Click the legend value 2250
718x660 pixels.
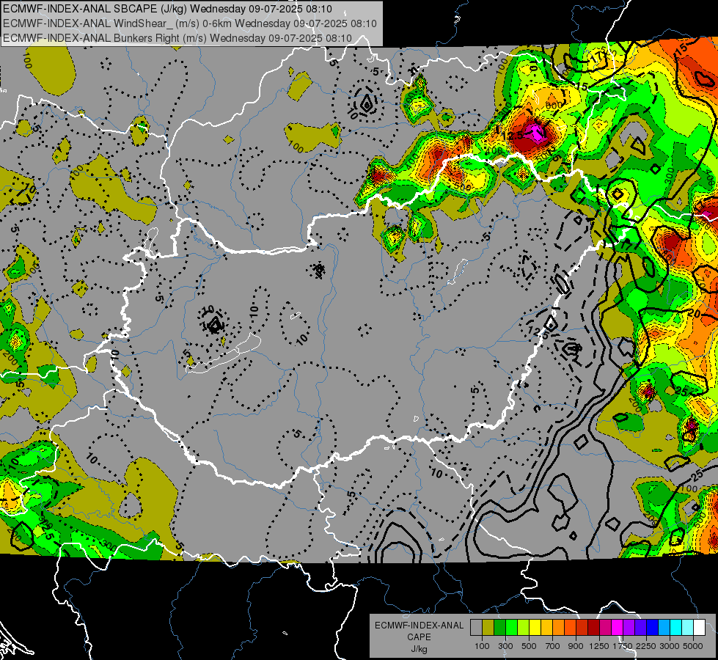click(647, 646)
